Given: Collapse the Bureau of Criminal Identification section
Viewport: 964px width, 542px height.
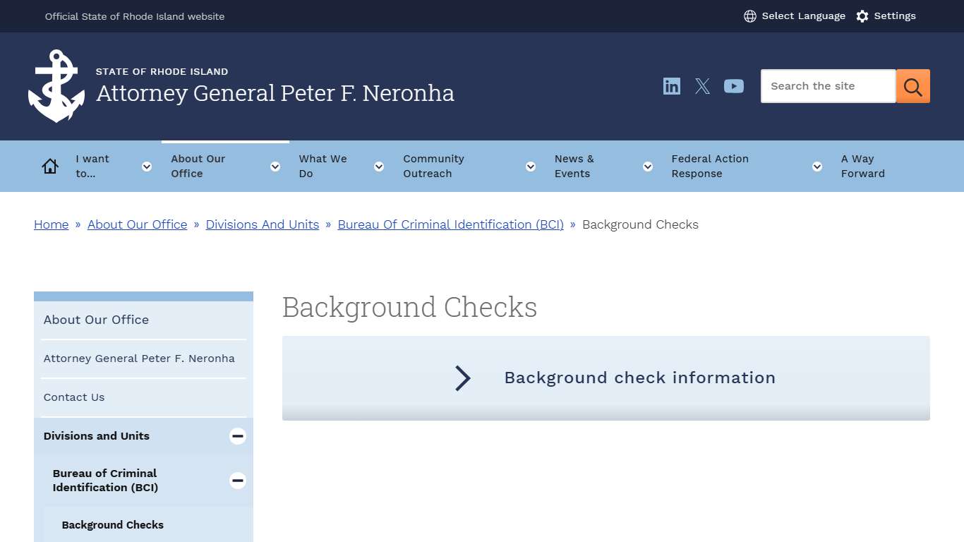Looking at the screenshot, I should (237, 481).
